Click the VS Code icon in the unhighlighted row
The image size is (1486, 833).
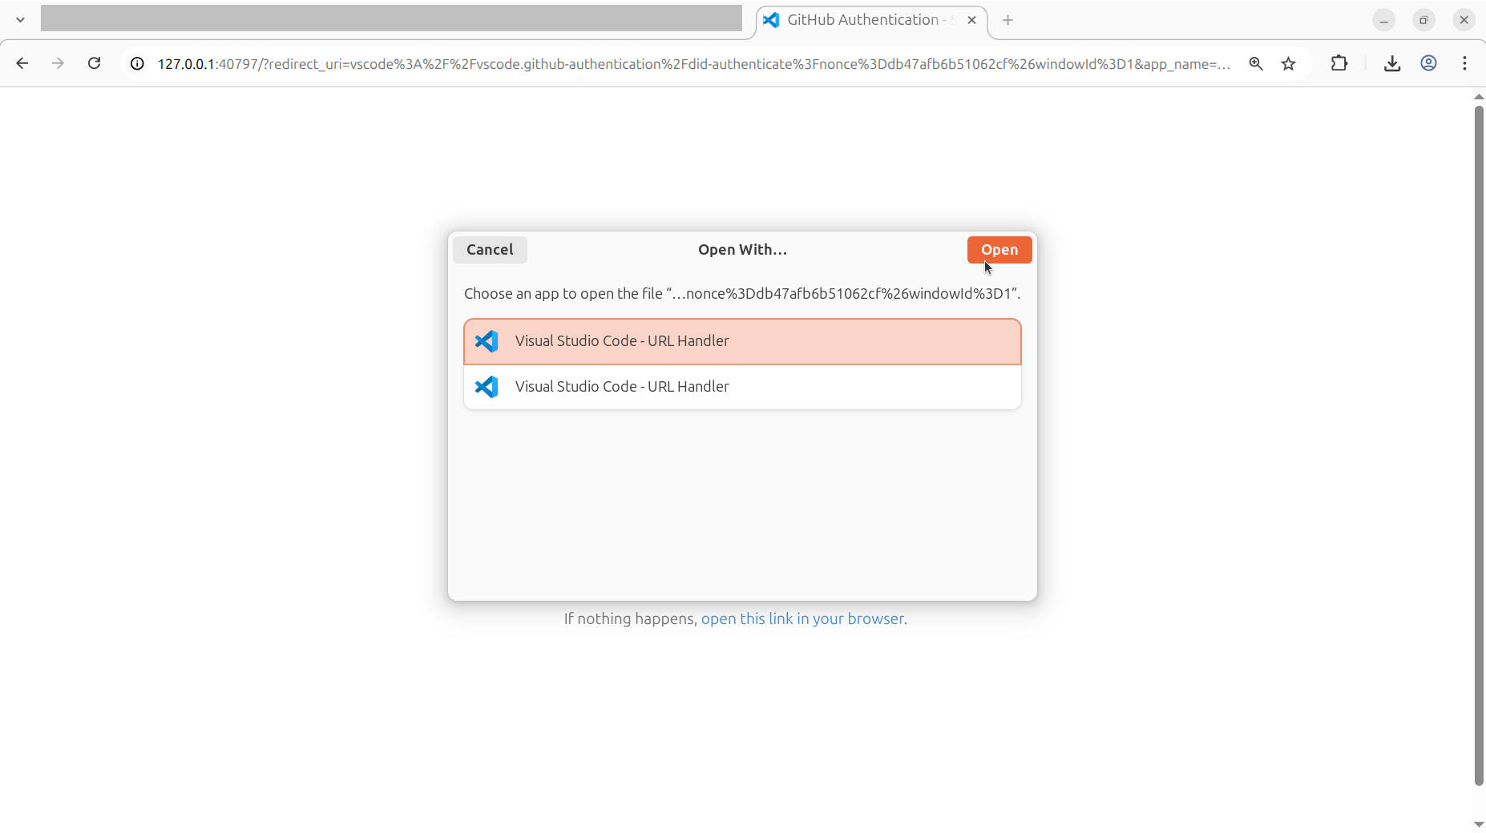(x=487, y=387)
